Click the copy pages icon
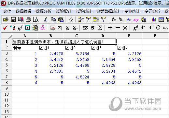169x118 pixels. pyautogui.click(x=53, y=19)
